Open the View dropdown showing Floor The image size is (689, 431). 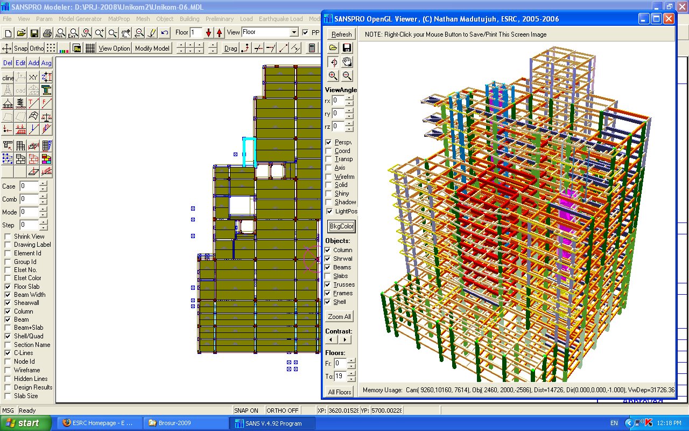tap(294, 32)
